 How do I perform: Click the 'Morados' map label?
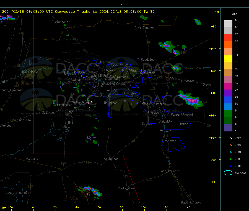(x=32, y=159)
